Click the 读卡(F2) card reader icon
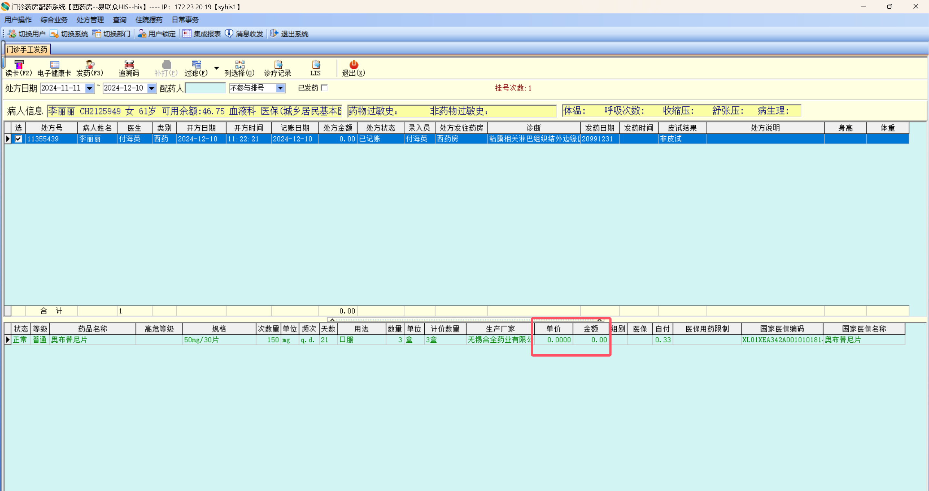Image resolution: width=929 pixels, height=491 pixels. [x=19, y=68]
